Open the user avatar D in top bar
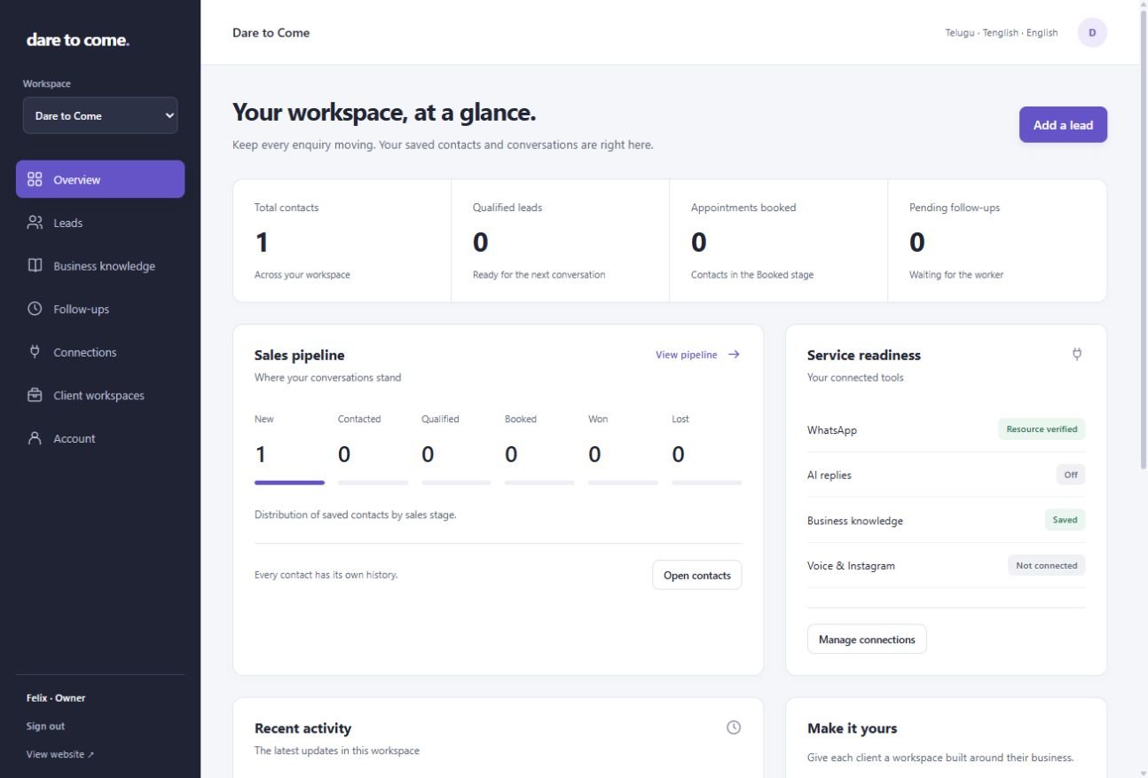Viewport: 1148px width, 778px height. 1092,33
